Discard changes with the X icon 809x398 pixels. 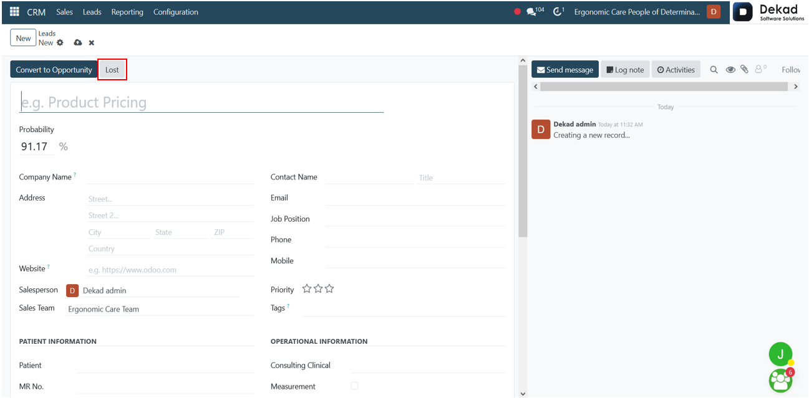(x=92, y=43)
